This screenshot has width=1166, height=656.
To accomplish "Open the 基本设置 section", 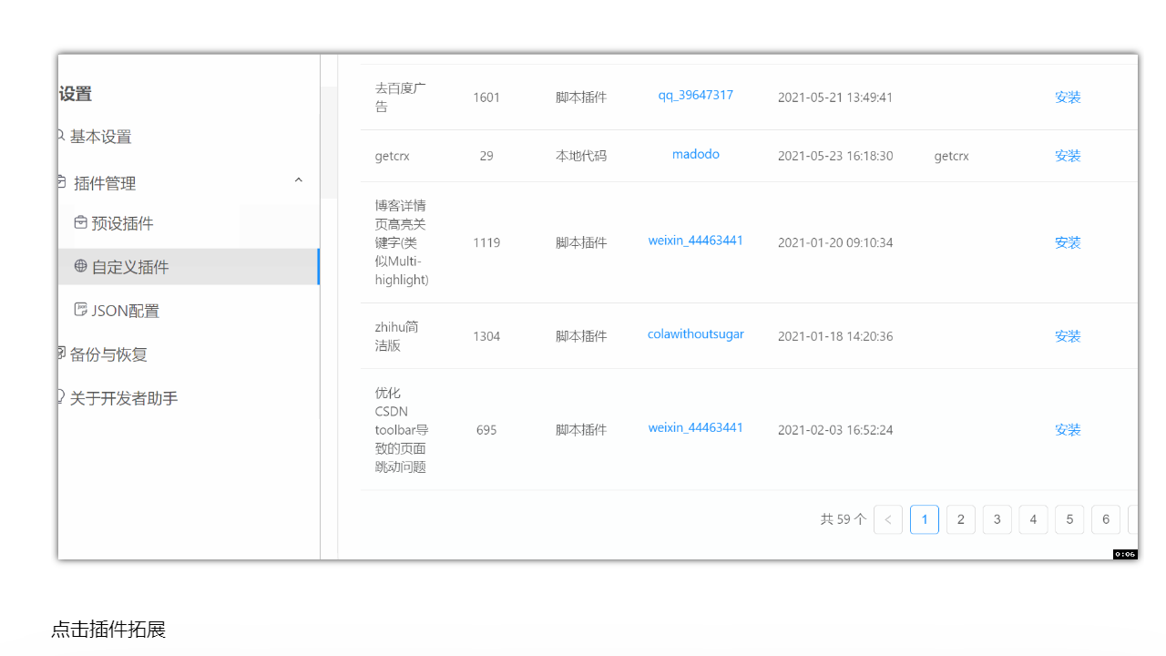I will click(x=100, y=136).
